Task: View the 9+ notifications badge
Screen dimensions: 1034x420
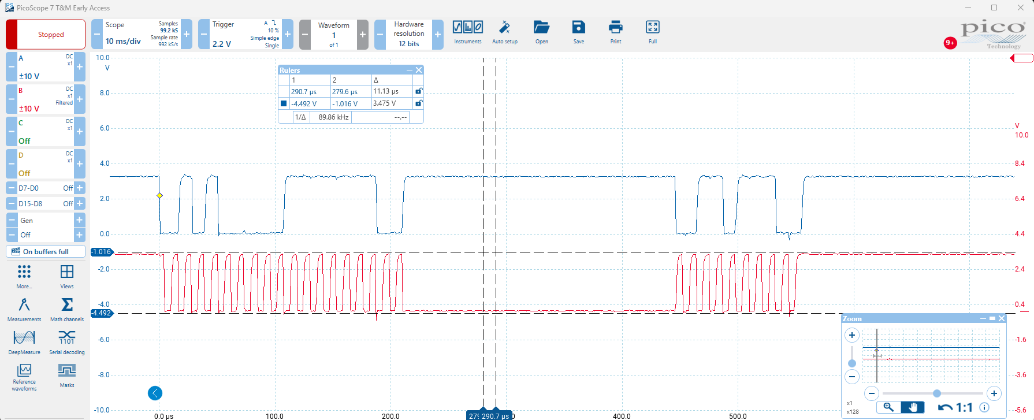Action: pyautogui.click(x=950, y=43)
